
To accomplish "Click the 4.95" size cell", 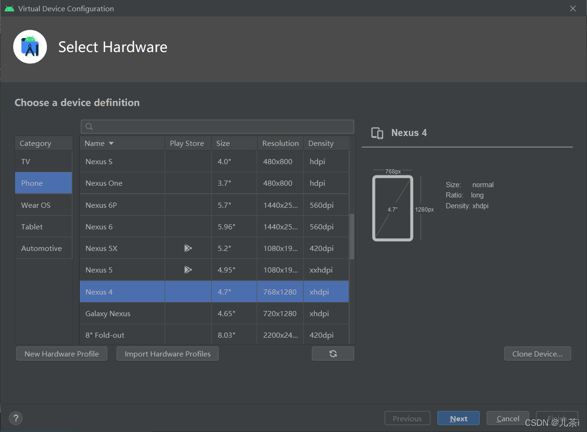I will [x=234, y=270].
